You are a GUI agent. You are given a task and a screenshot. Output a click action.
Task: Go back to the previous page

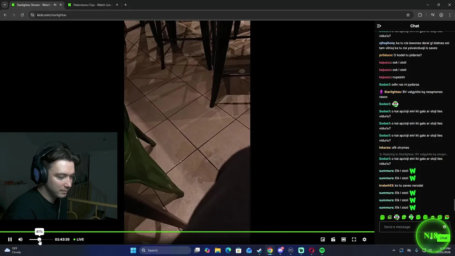pyautogui.click(x=5, y=15)
